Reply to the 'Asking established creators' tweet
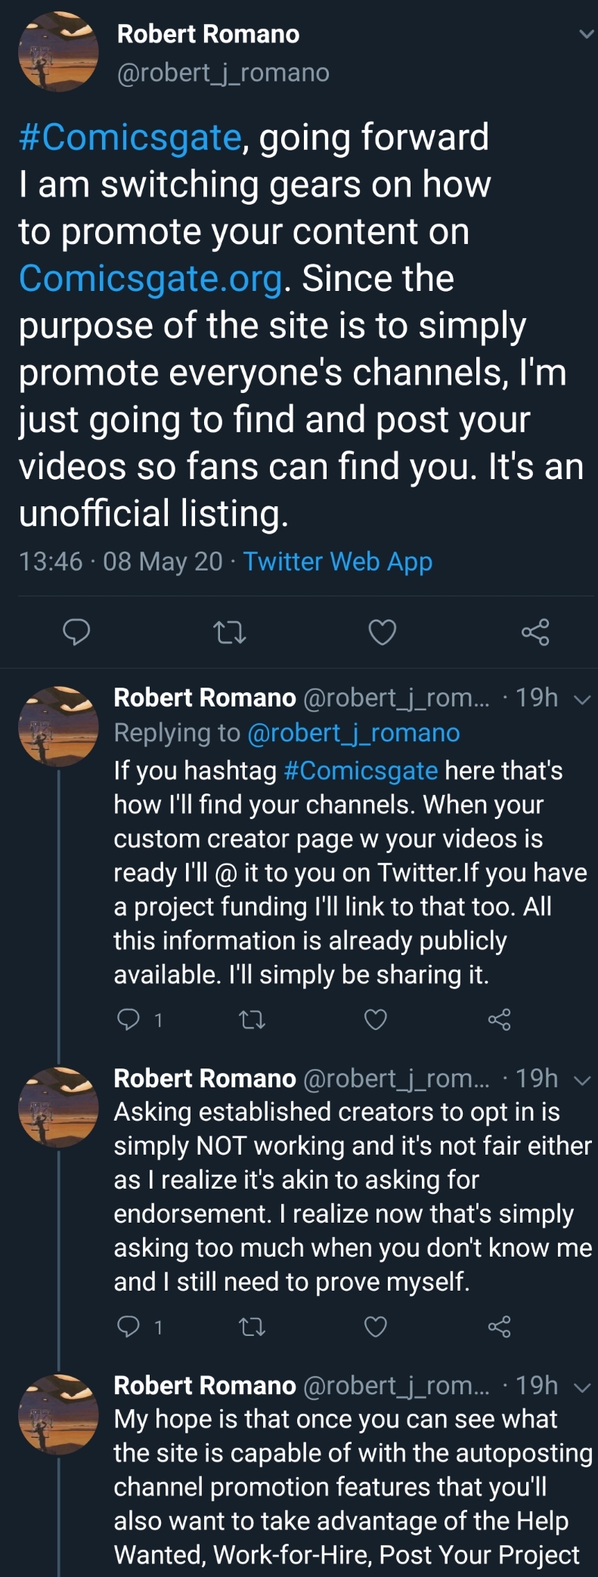 (x=139, y=1327)
